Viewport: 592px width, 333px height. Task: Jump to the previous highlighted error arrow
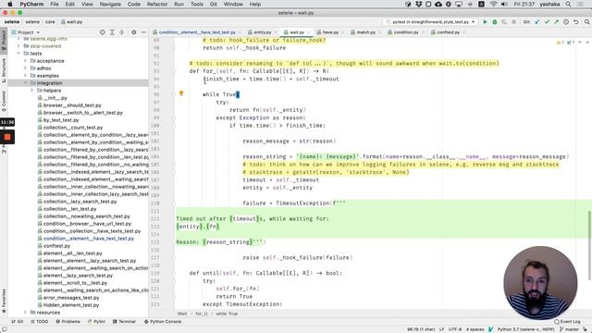(x=580, y=43)
